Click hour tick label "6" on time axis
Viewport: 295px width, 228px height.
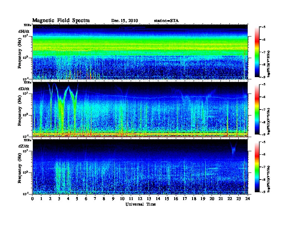[x=86, y=199]
